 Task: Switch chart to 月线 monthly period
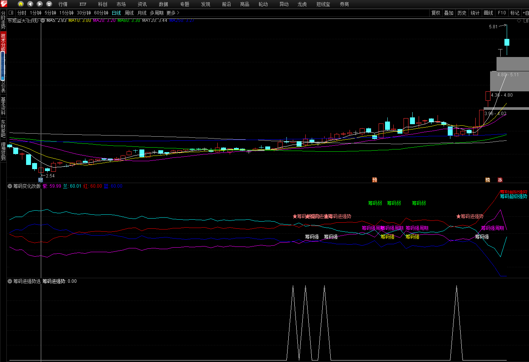[x=142, y=13]
